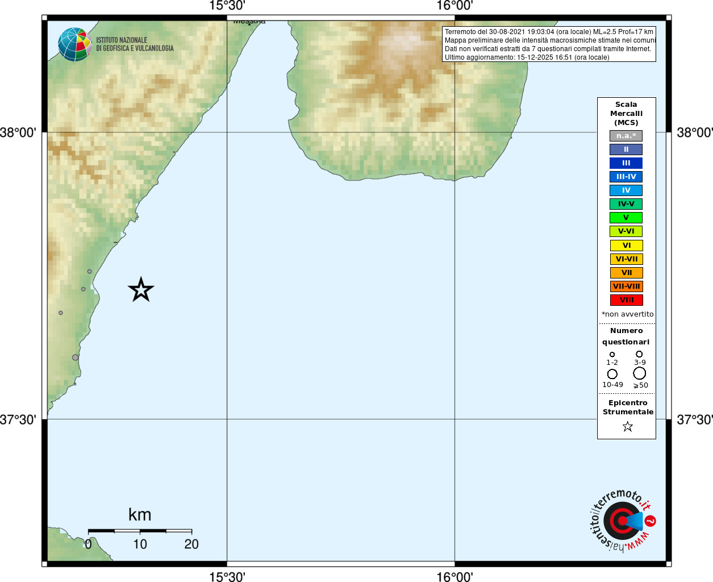Pick the gray n.a.* legend swatch
The width and height of the screenshot is (713, 582).
tap(626, 136)
